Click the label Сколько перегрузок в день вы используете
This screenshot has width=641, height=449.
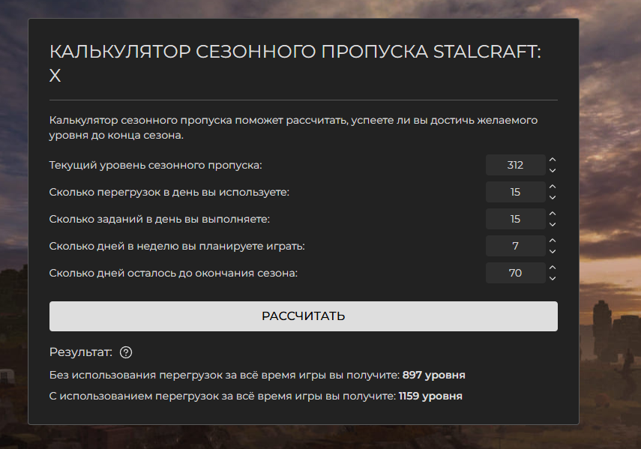169,192
